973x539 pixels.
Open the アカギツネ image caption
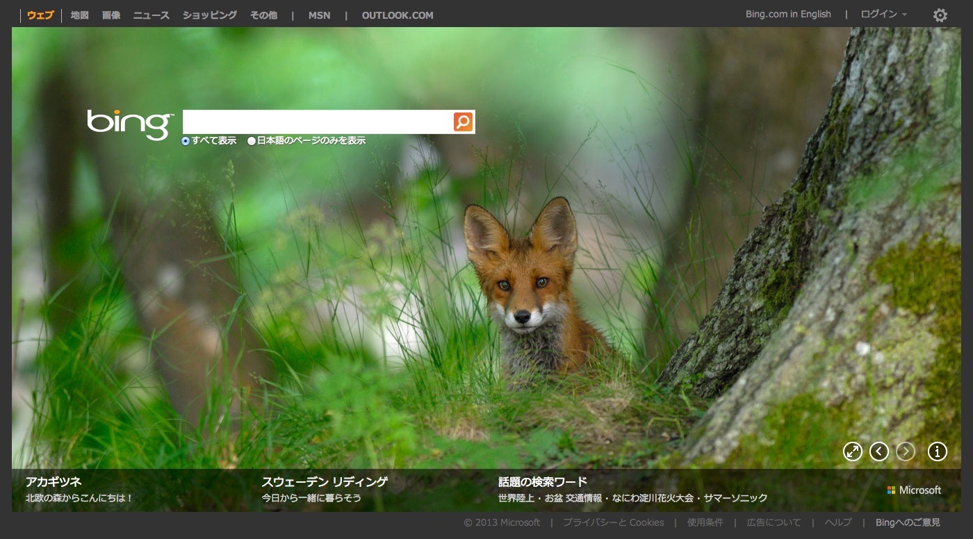(54, 481)
